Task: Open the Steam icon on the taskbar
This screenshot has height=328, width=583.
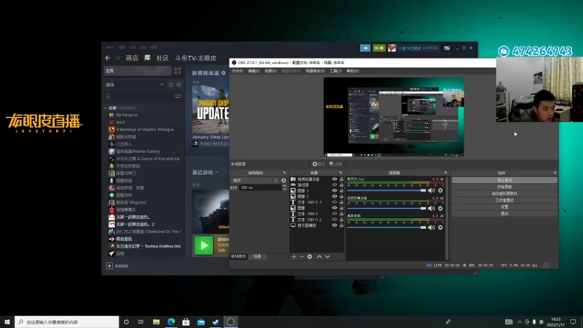Action: coord(216,322)
